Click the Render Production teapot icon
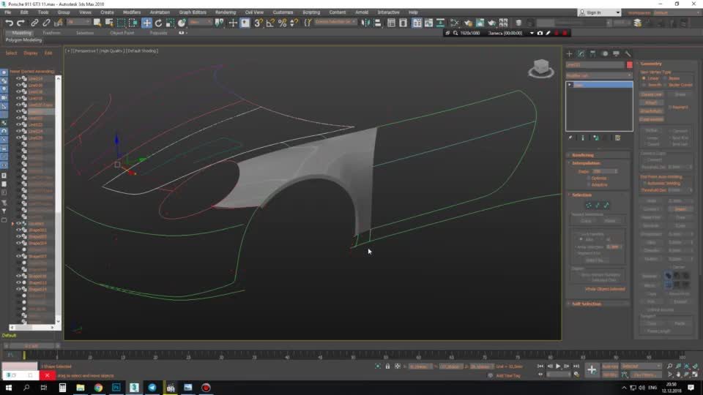Image resolution: width=703 pixels, height=395 pixels. point(492,23)
